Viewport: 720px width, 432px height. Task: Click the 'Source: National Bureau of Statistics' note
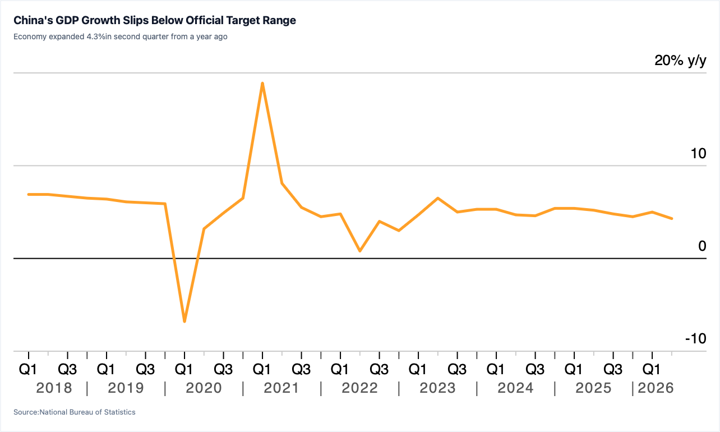[75, 412]
